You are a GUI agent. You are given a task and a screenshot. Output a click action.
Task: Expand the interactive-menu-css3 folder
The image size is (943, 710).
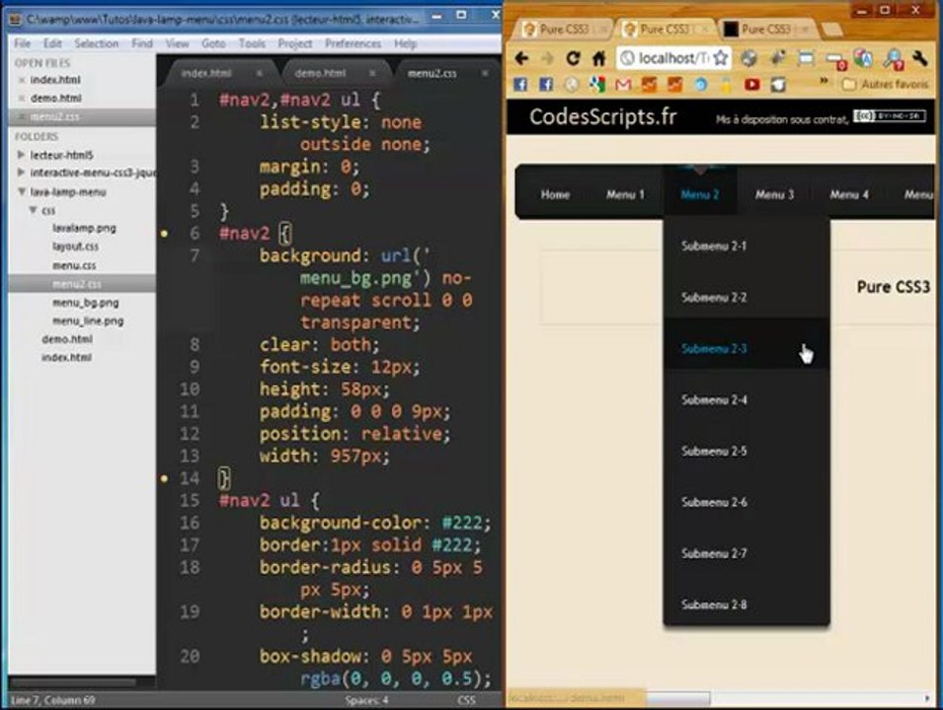[x=21, y=173]
